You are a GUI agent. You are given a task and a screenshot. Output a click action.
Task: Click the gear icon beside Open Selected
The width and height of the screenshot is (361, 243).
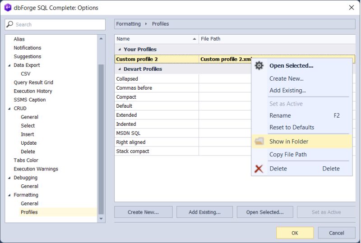[x=259, y=65]
